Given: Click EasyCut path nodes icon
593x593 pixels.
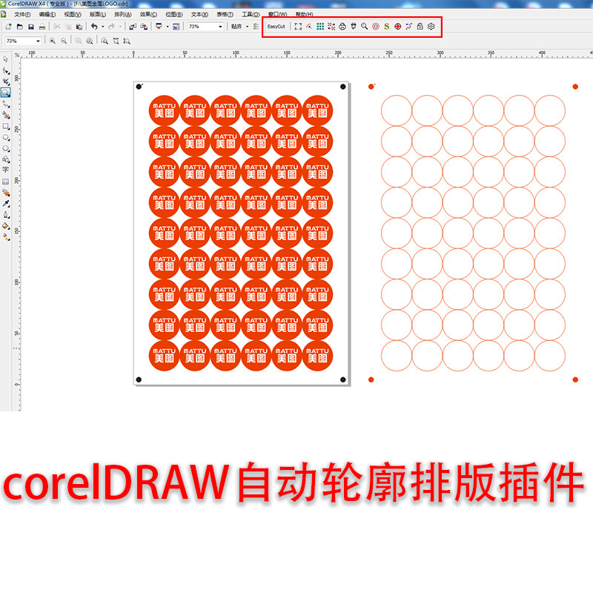Looking at the screenshot, I should click(x=409, y=27).
